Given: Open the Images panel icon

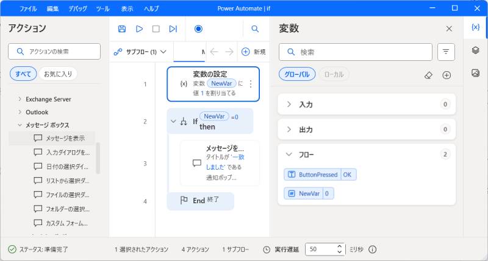Looking at the screenshot, I should pos(476,73).
